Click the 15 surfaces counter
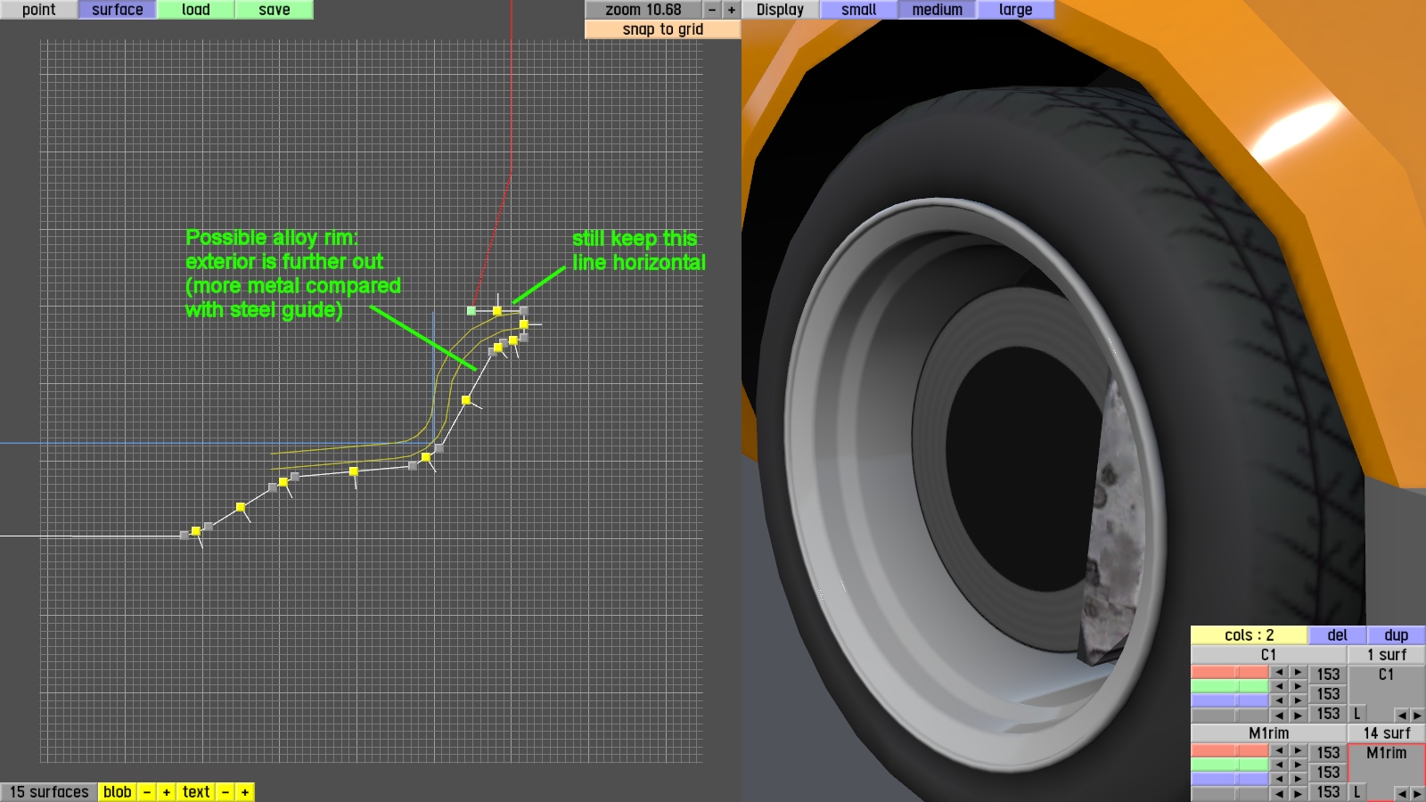Image resolution: width=1426 pixels, height=802 pixels. click(x=49, y=792)
